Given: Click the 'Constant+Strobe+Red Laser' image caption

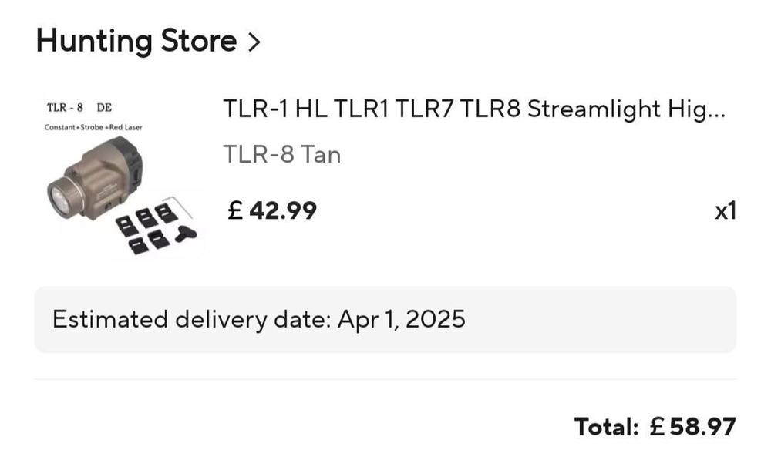Looking at the screenshot, I should [93, 126].
